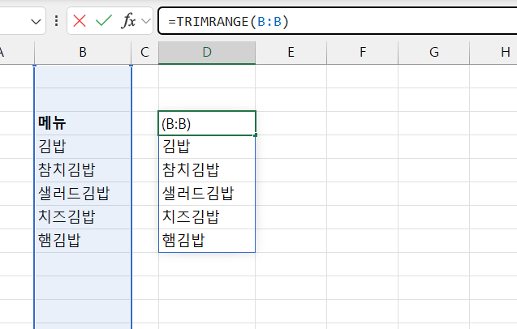
Task: Click the 치즈김밥 cell in column B
Action: (x=83, y=217)
